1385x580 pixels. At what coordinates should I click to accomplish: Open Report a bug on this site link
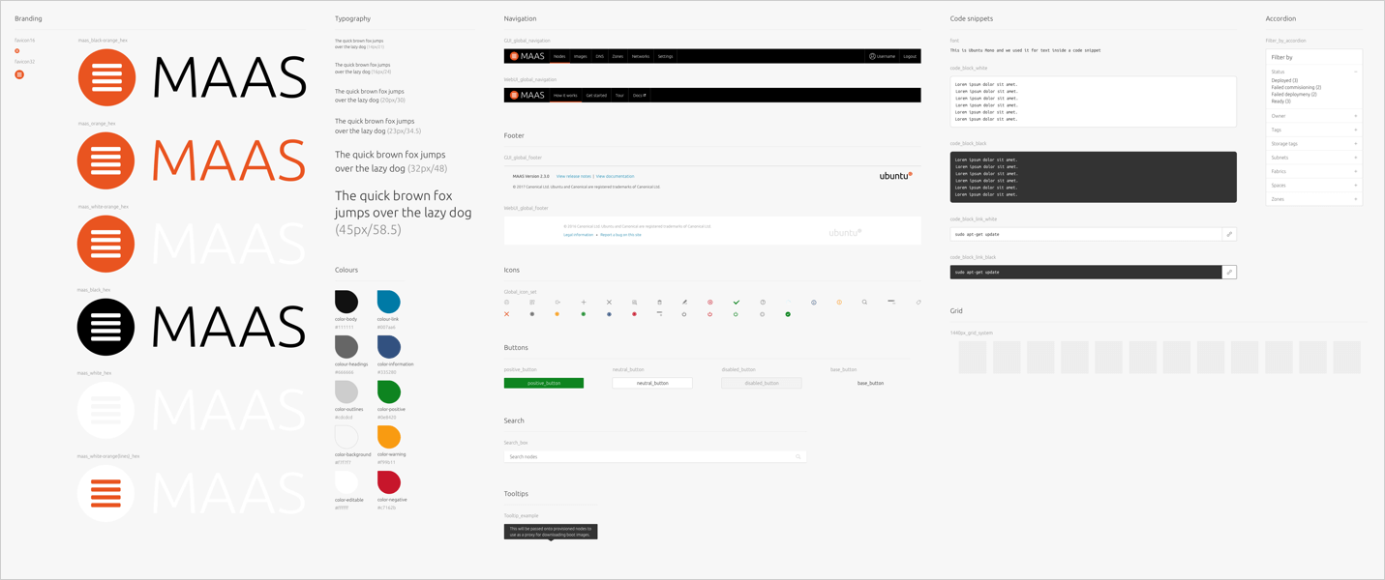(x=620, y=234)
